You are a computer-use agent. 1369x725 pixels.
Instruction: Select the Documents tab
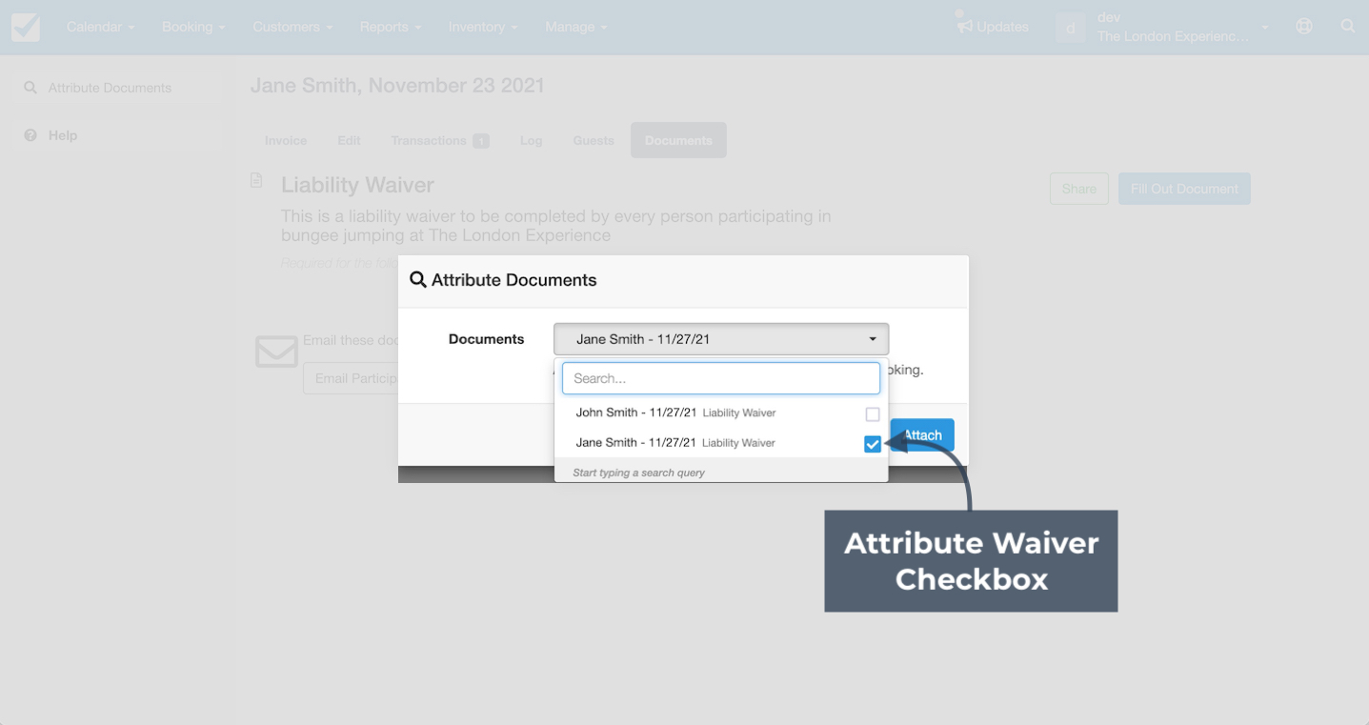678,140
